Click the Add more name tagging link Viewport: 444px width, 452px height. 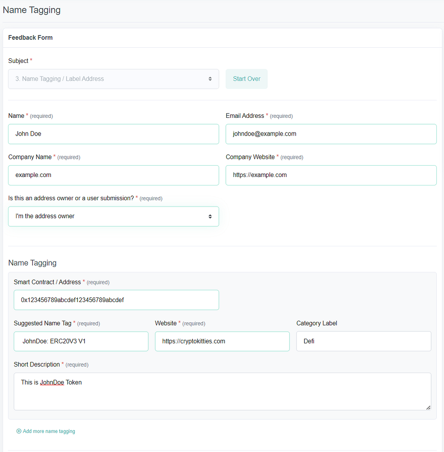tap(49, 431)
